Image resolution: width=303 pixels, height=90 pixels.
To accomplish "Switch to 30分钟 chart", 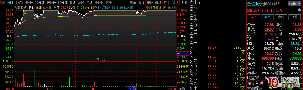I will click(51, 2).
